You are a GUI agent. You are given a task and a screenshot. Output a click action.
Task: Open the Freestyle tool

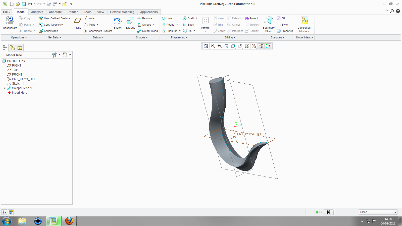click(285, 31)
